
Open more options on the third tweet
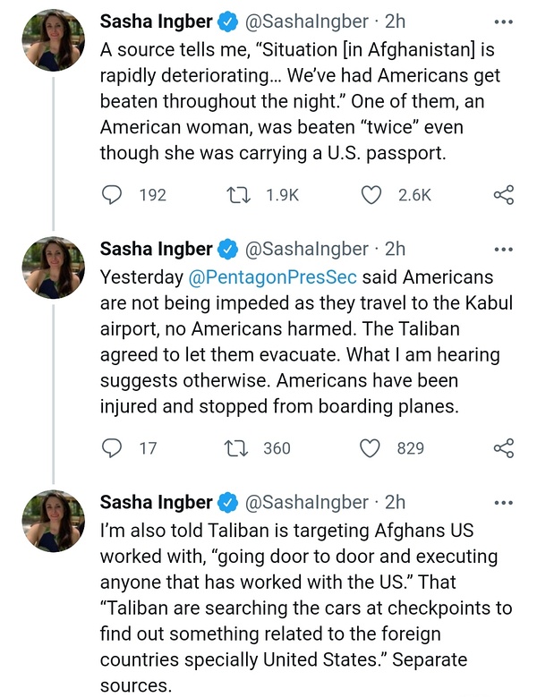coord(504,502)
